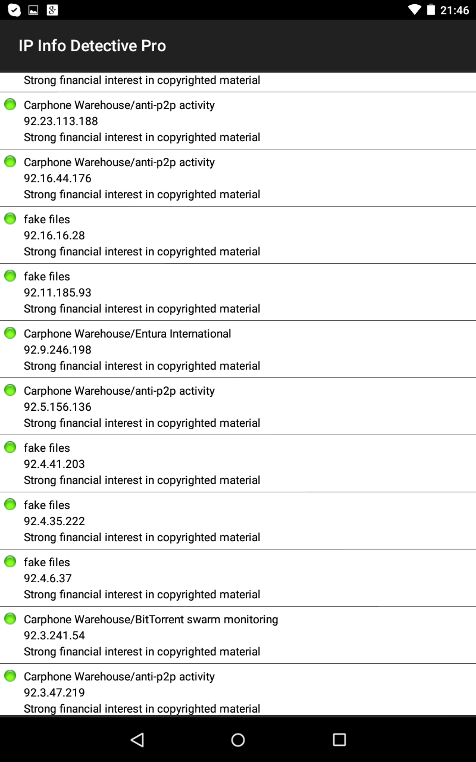Tap green dot for BitTorrent swarm monitoring

click(10, 619)
